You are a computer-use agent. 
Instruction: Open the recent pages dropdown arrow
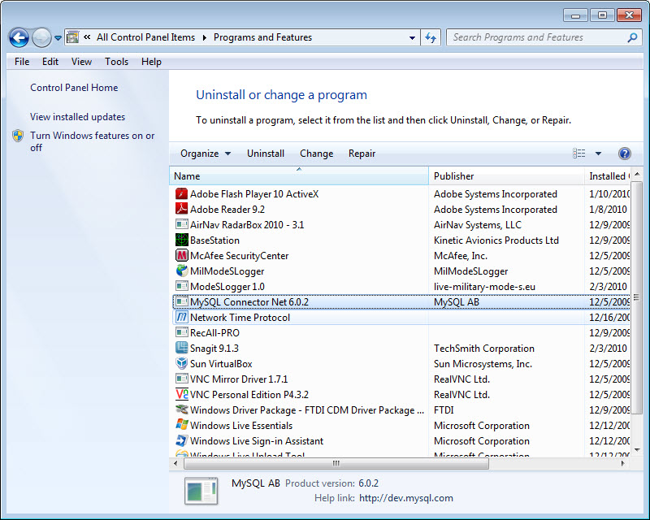coord(58,38)
